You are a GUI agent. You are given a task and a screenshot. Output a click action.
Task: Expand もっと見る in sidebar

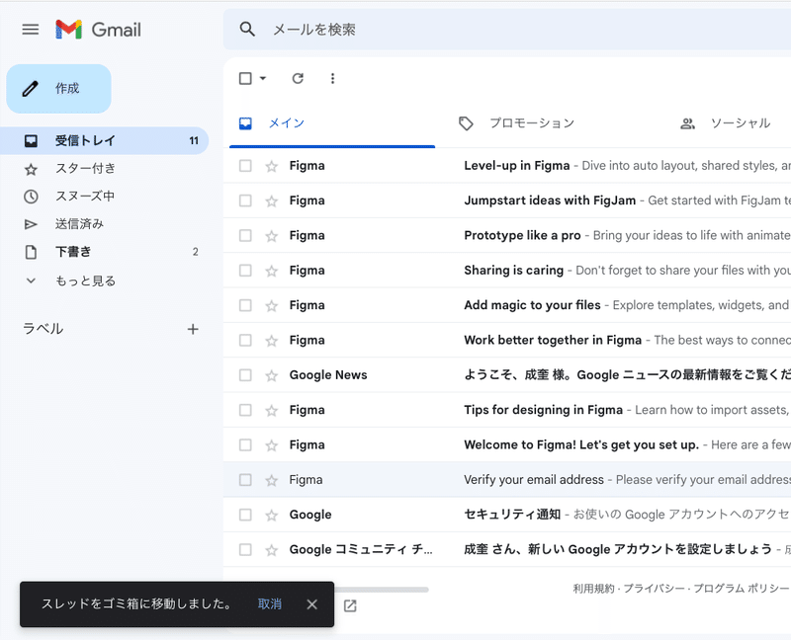[x=105, y=280]
